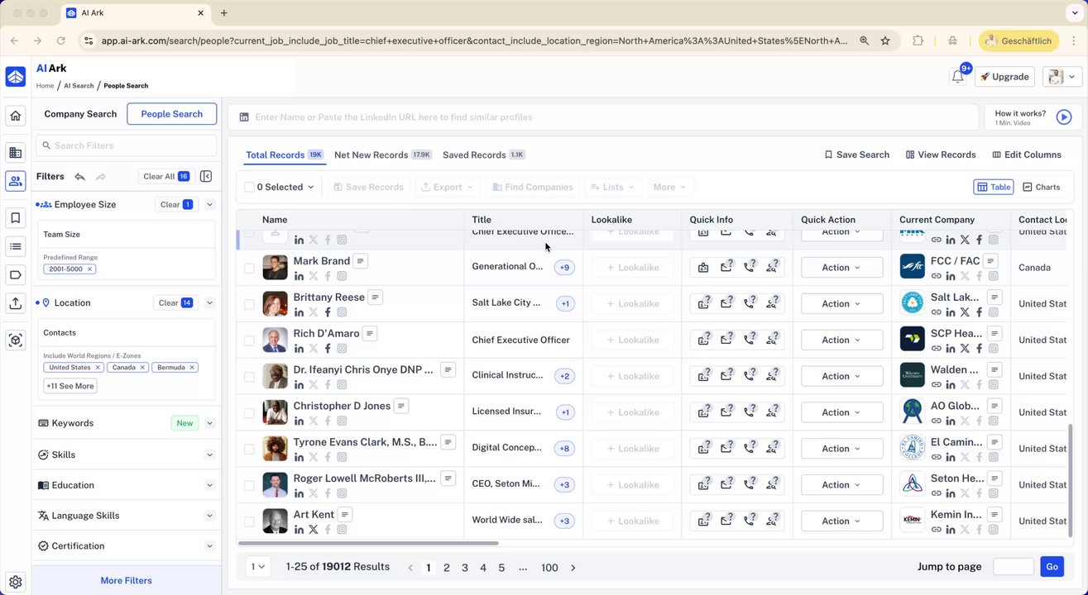Click note icon next to Art Kent
The image size is (1088, 595).
[x=345, y=514]
